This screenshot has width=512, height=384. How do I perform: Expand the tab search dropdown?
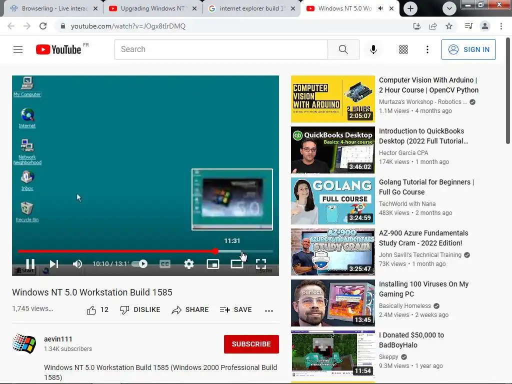click(x=449, y=8)
